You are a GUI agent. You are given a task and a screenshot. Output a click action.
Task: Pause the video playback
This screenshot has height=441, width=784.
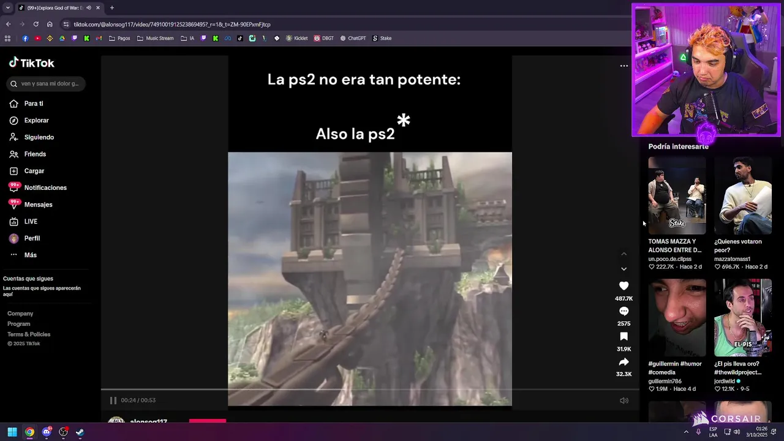(113, 401)
